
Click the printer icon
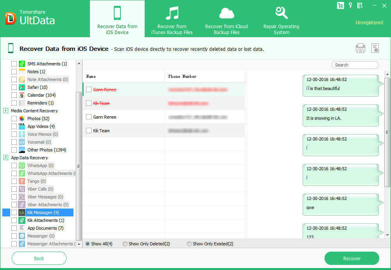pos(360,48)
